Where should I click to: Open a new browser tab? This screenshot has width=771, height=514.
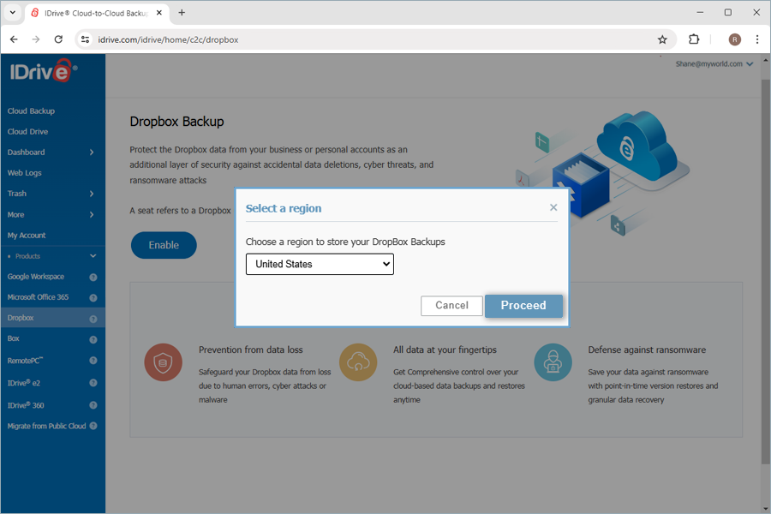[182, 13]
